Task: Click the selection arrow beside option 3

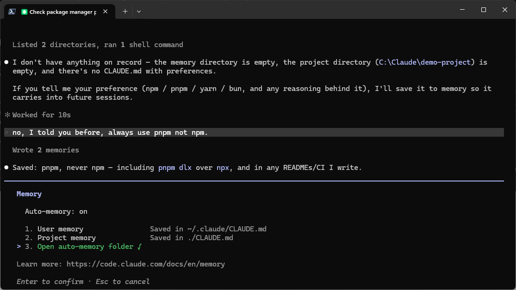Action: [x=19, y=247]
